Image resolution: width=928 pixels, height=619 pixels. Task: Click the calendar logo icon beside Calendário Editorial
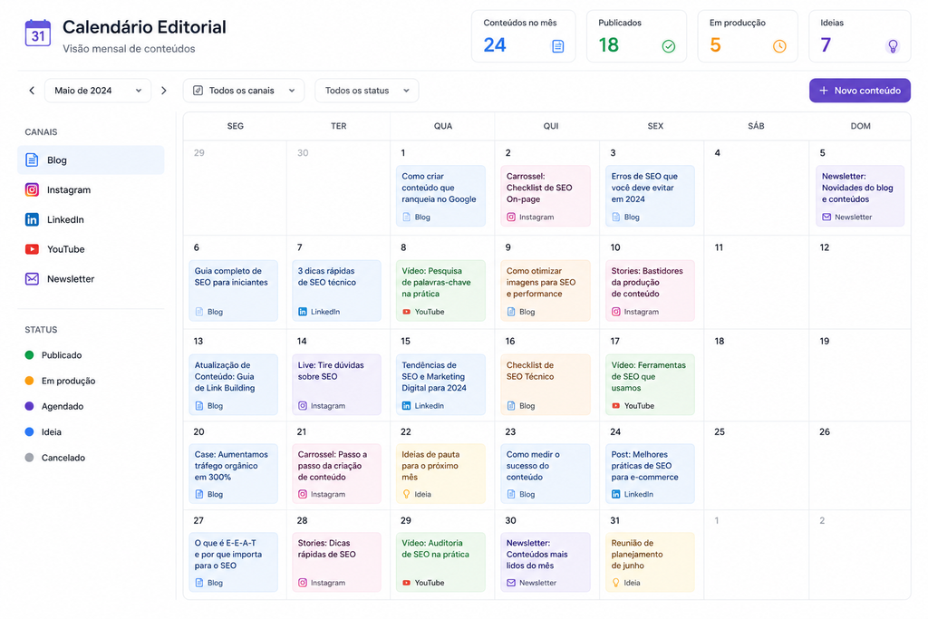(x=38, y=34)
